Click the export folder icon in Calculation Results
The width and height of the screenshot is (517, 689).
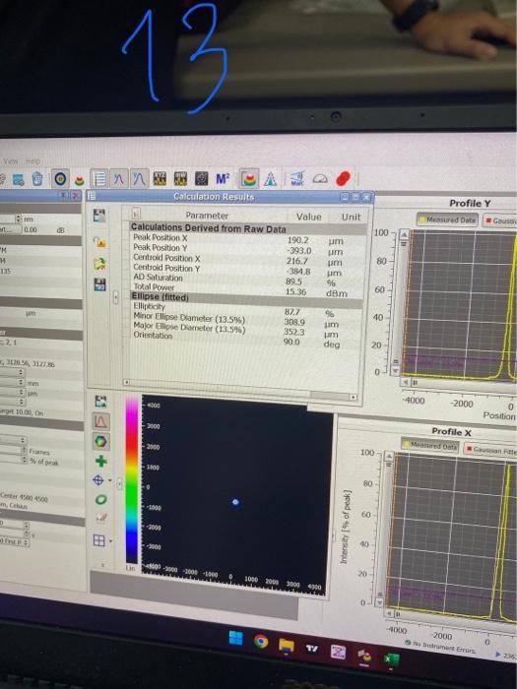coord(99,264)
